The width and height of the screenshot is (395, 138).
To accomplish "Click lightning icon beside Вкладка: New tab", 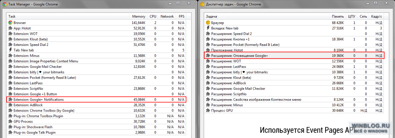I will [208, 28].
